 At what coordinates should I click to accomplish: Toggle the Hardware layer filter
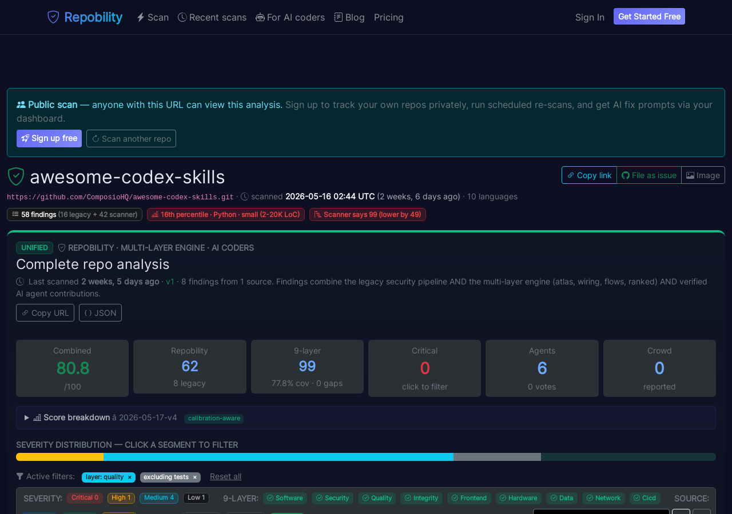tap(519, 498)
